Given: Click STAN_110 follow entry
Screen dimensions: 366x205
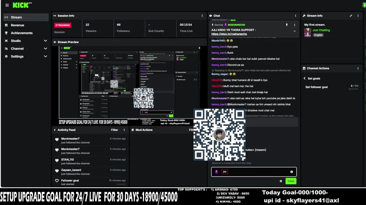Looking at the screenshot, I should point(90,161).
